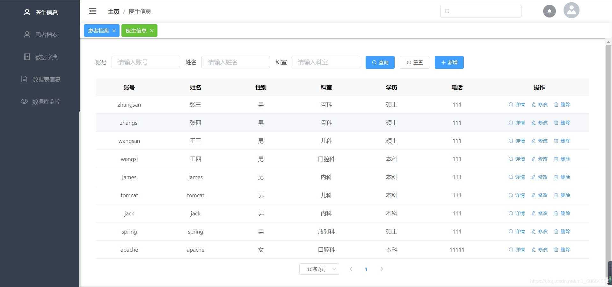Click the next page arrow
The width and height of the screenshot is (612, 287).
[x=382, y=269]
